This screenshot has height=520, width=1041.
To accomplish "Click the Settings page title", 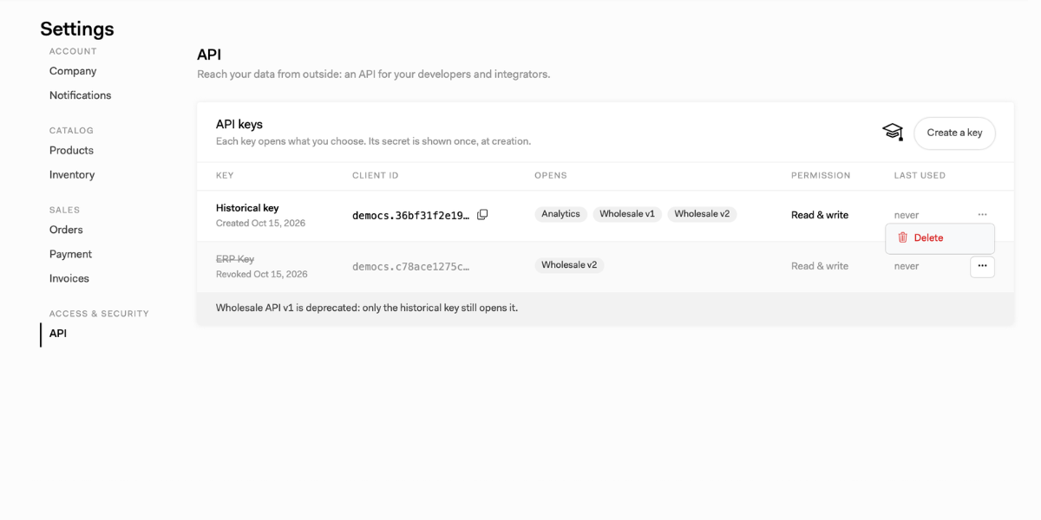I will pos(77,29).
